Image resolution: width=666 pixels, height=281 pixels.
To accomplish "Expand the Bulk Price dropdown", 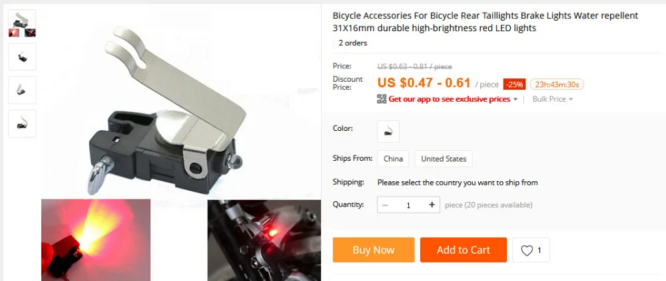I will coord(553,99).
